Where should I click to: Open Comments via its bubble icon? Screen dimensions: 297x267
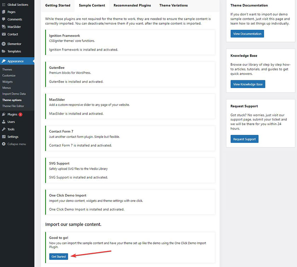click(4, 19)
